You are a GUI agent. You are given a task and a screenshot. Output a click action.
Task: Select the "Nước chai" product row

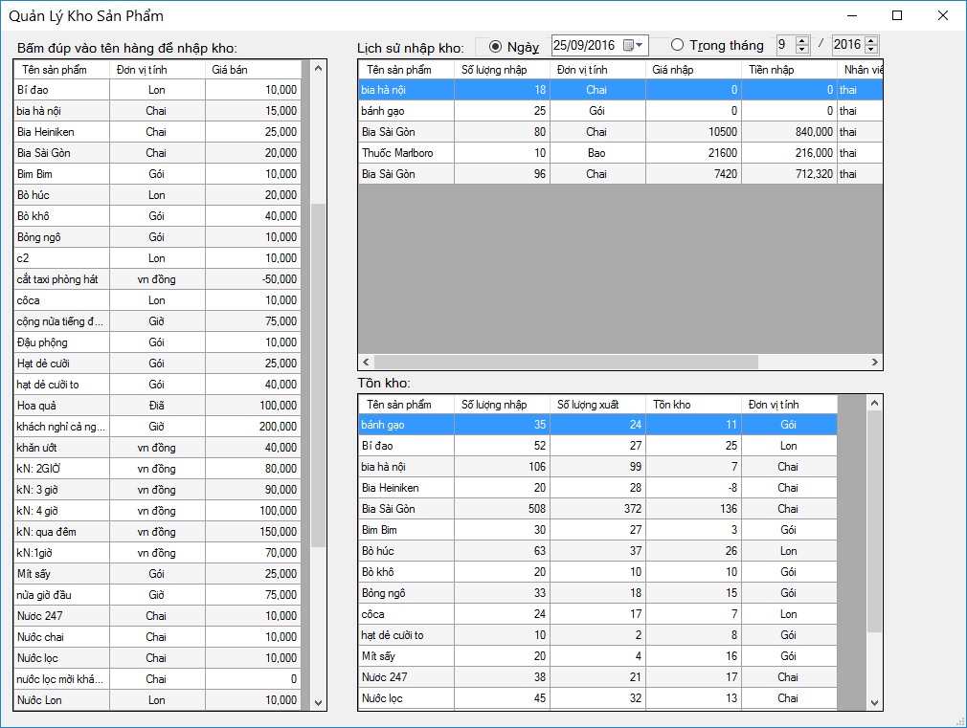[x=157, y=637]
